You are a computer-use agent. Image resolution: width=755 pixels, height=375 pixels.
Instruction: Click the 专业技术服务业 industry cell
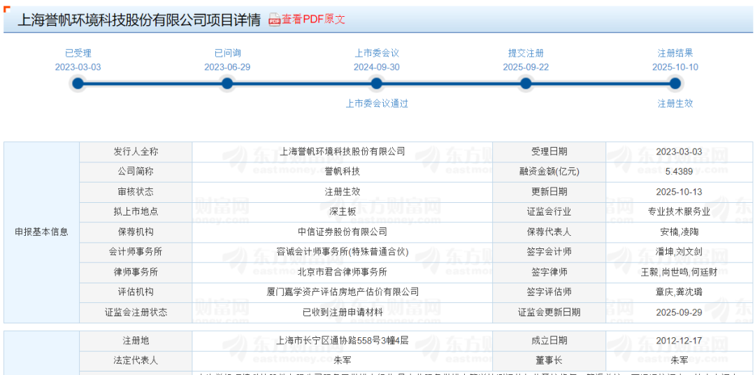coord(679,212)
